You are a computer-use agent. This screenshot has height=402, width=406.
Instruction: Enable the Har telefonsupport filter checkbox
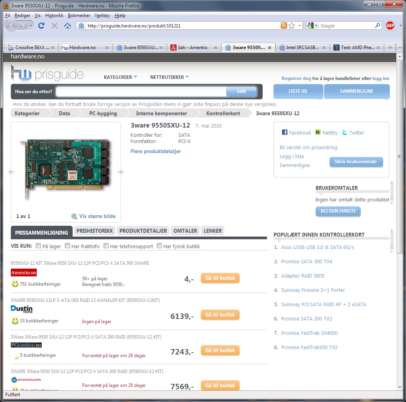(x=106, y=246)
